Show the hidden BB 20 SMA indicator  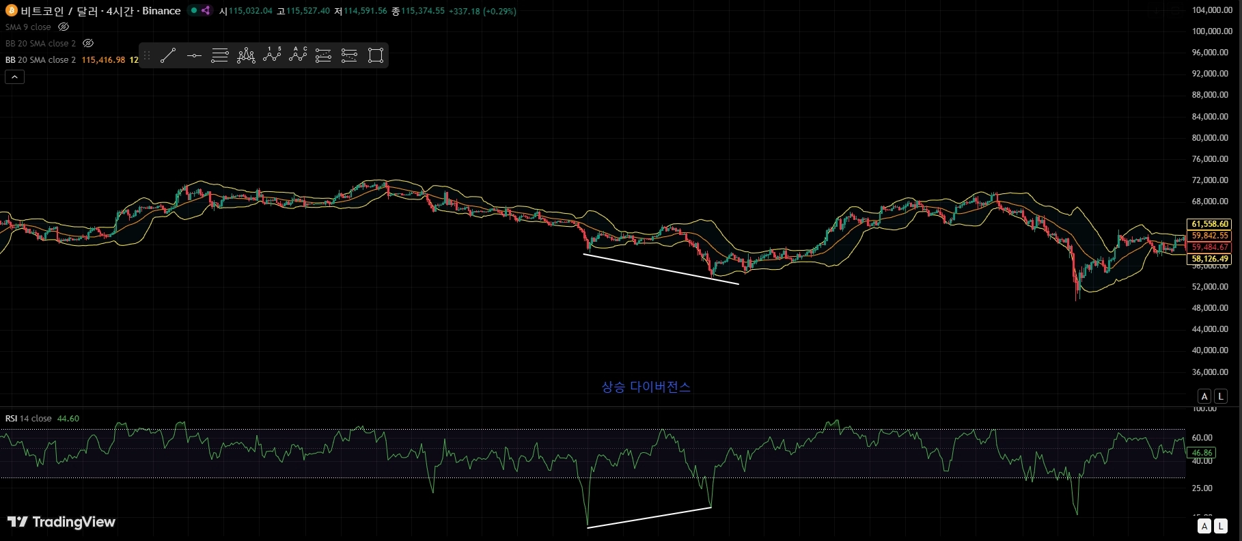[x=88, y=43]
